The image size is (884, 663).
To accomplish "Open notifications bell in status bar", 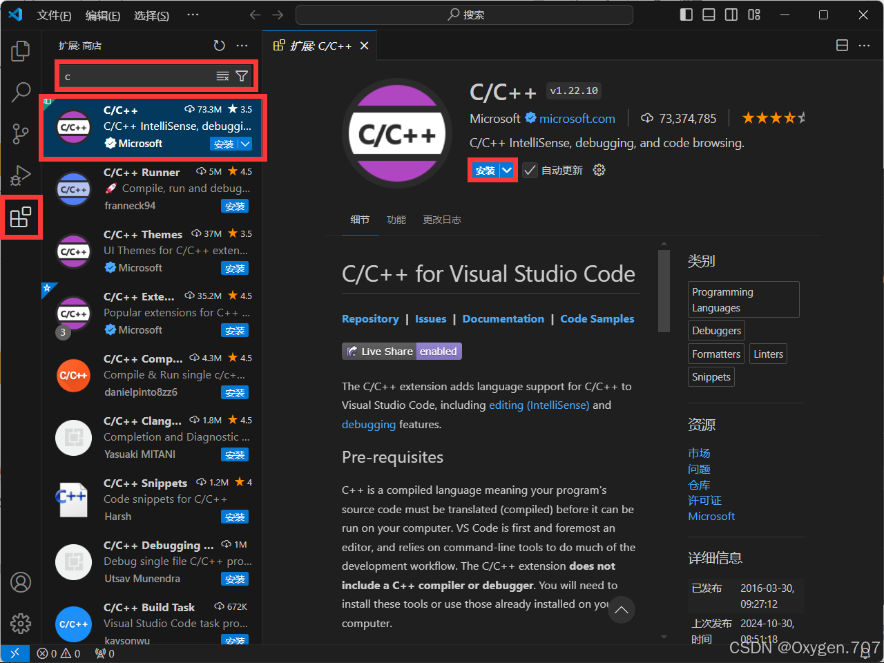I will [x=865, y=653].
